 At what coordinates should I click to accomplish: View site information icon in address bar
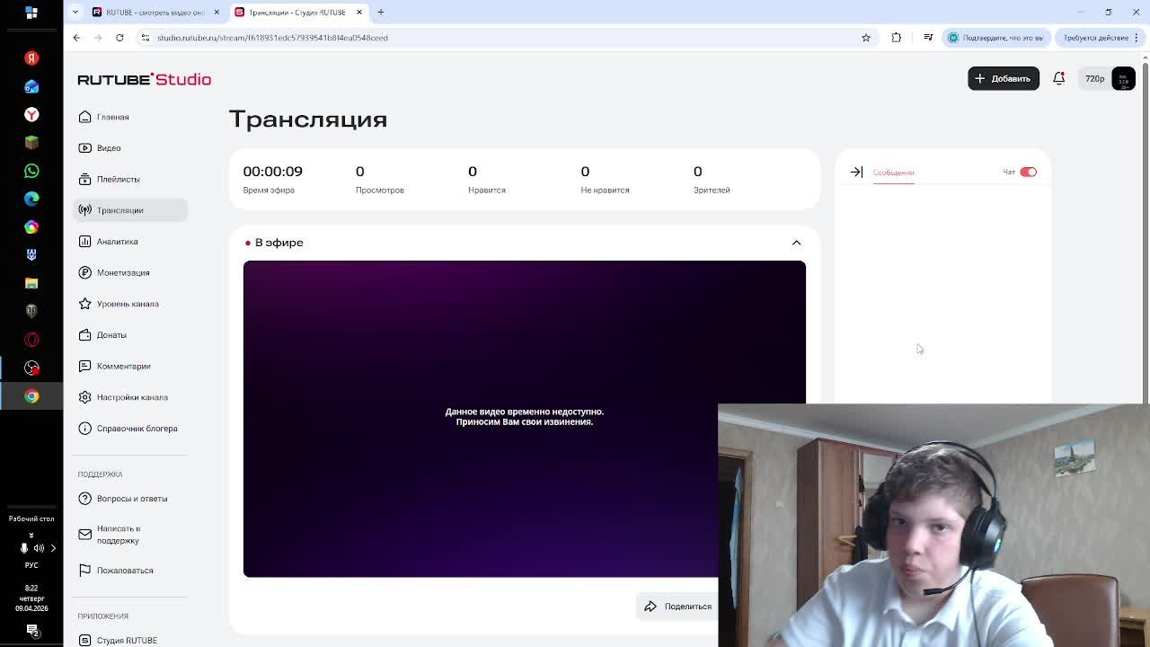[x=146, y=38]
